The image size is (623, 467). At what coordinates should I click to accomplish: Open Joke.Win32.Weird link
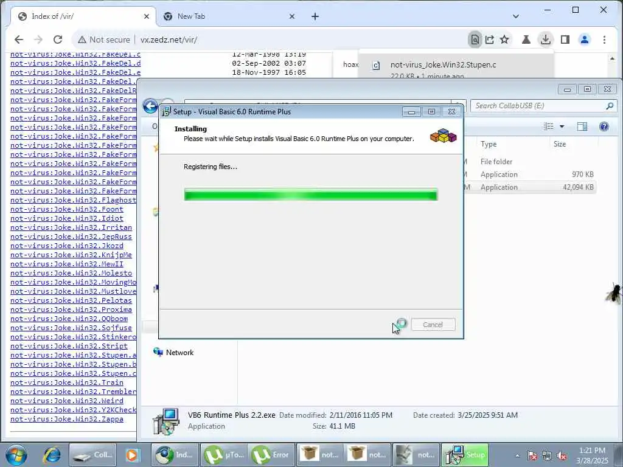(x=67, y=401)
